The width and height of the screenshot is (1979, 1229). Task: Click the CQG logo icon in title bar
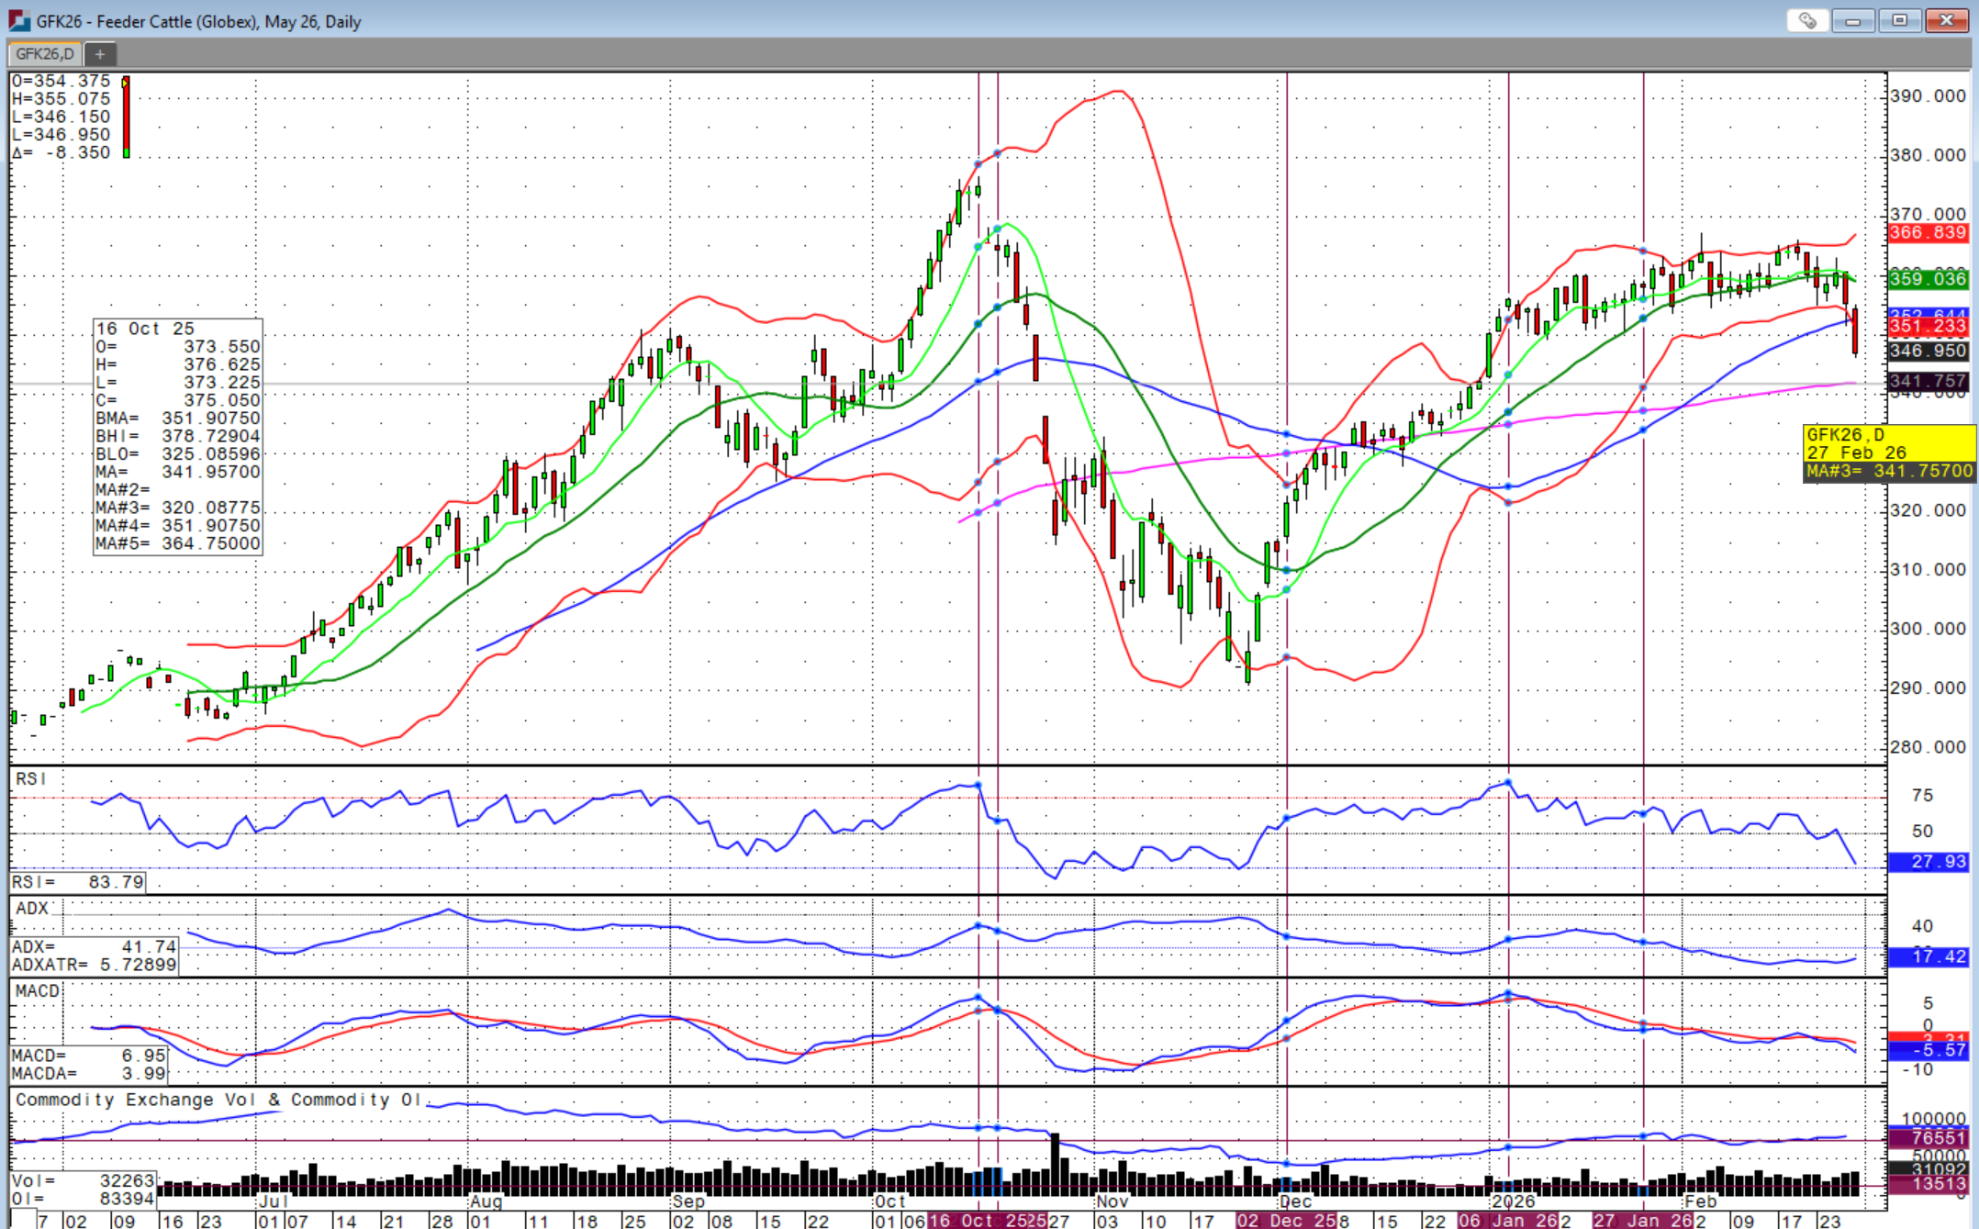[19, 20]
